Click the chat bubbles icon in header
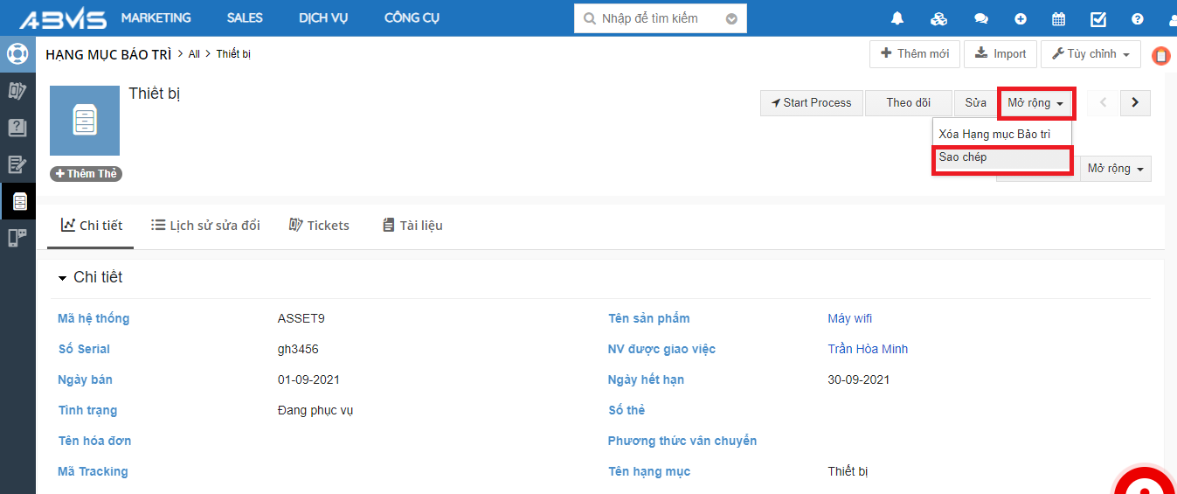 point(981,18)
